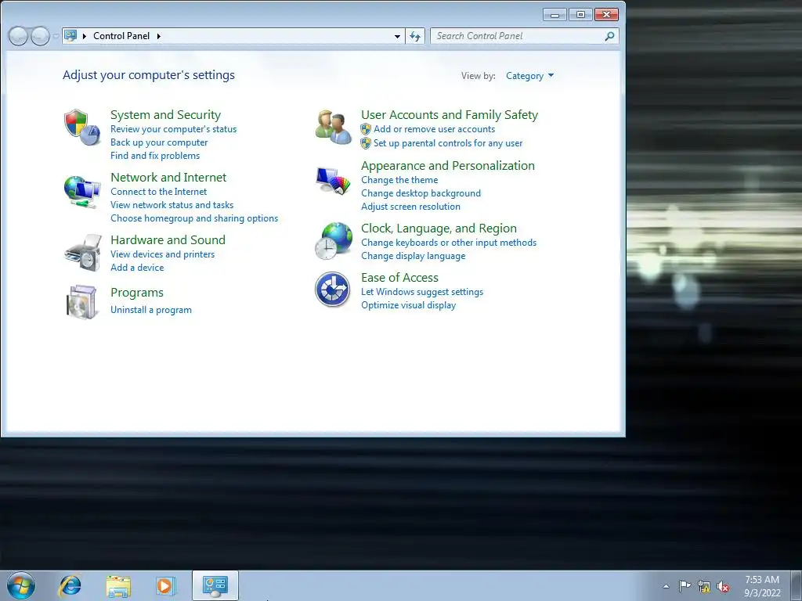
Task: Open the Ease of Access heading
Action: tap(399, 278)
